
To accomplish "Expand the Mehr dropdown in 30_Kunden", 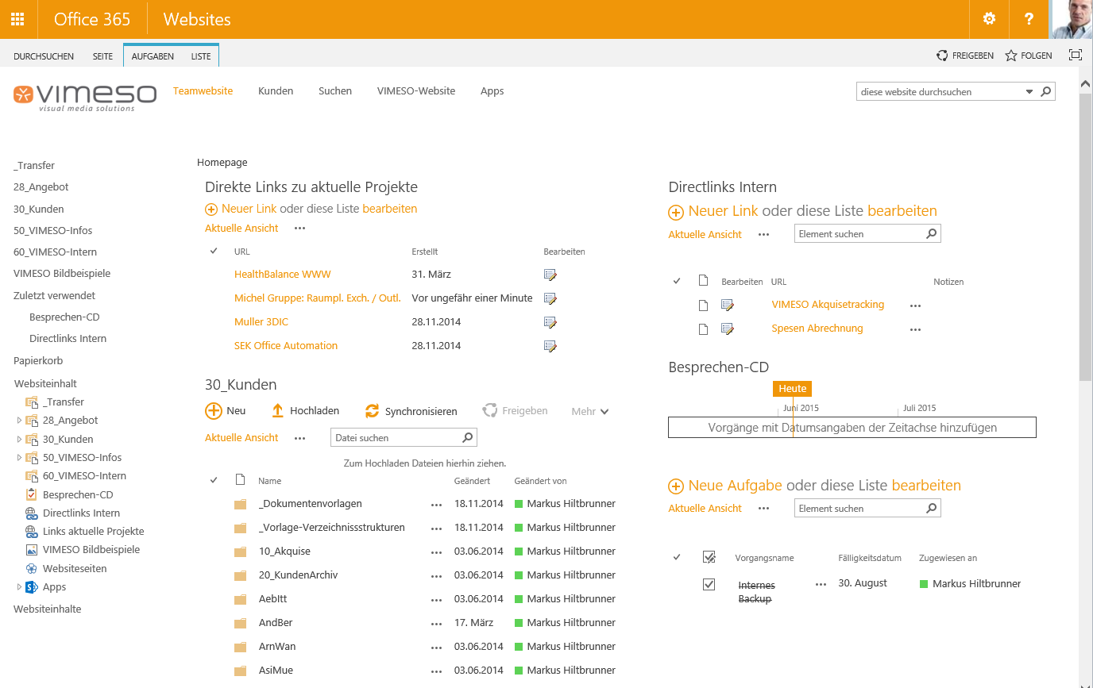I will (x=590, y=411).
